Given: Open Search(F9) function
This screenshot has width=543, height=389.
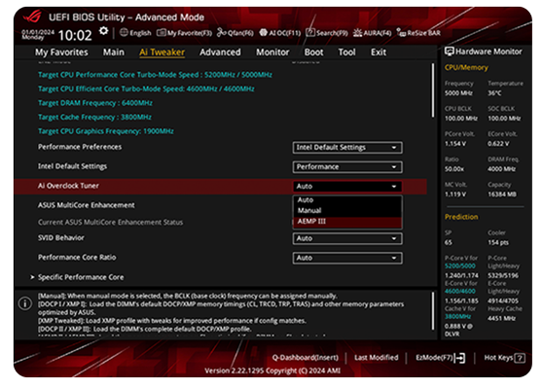Looking at the screenshot, I should click(x=327, y=33).
